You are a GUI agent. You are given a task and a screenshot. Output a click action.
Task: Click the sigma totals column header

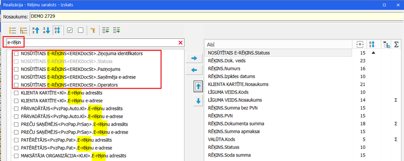(396, 44)
